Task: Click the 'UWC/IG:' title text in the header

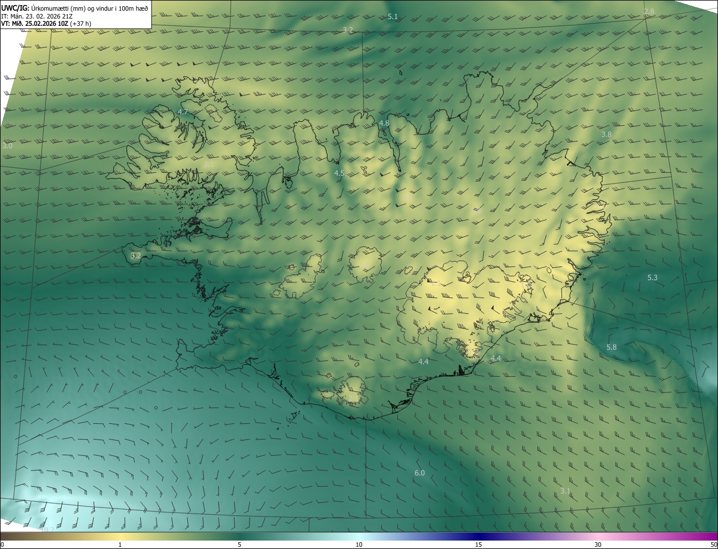Action: (15, 8)
